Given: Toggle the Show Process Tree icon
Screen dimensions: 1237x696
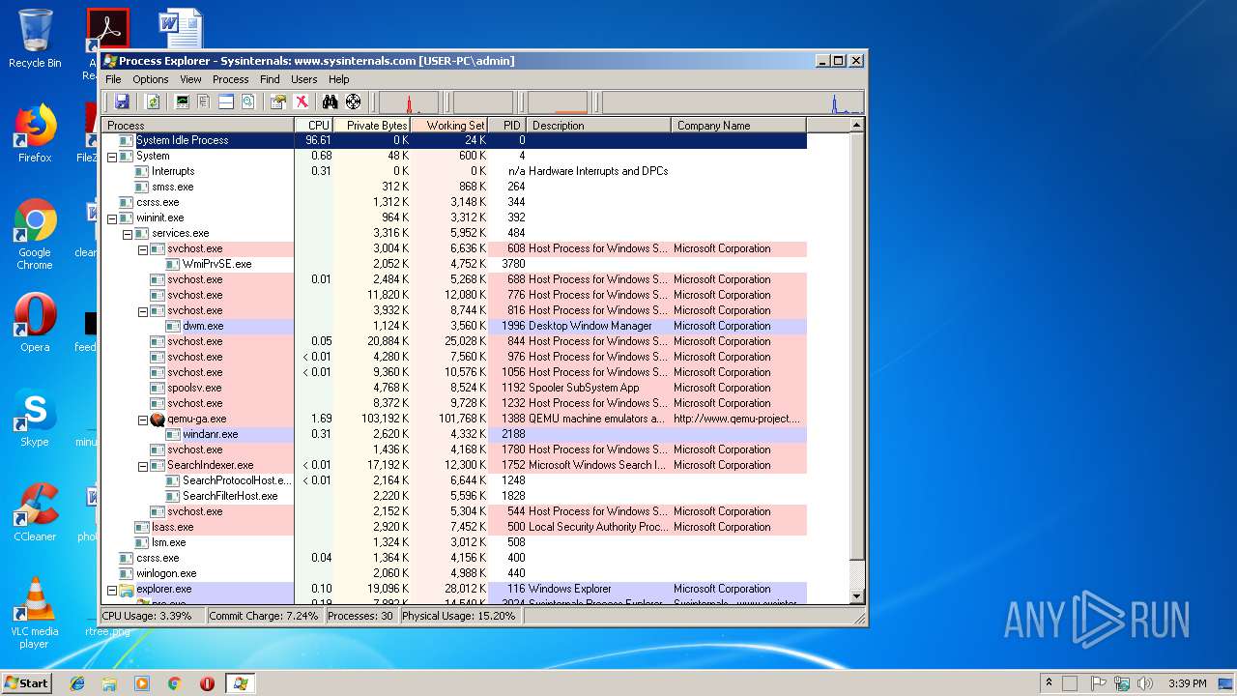Looking at the screenshot, I should point(204,101).
